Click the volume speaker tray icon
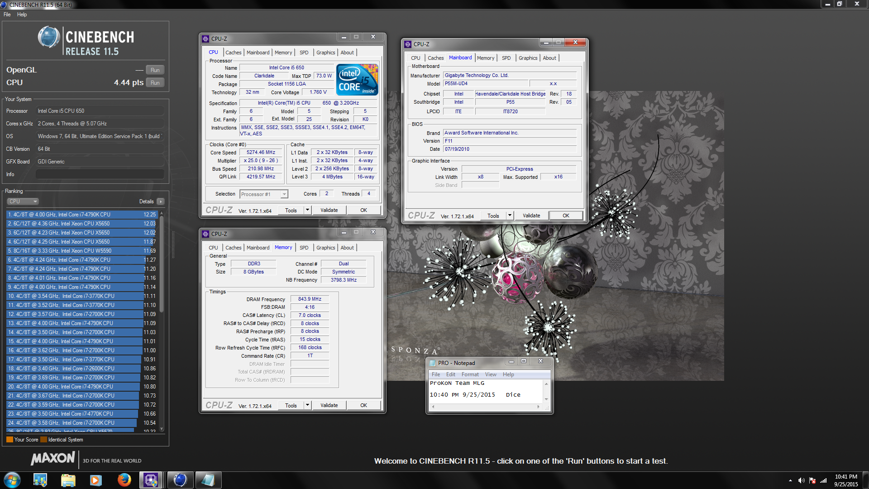The width and height of the screenshot is (869, 489). 801,480
